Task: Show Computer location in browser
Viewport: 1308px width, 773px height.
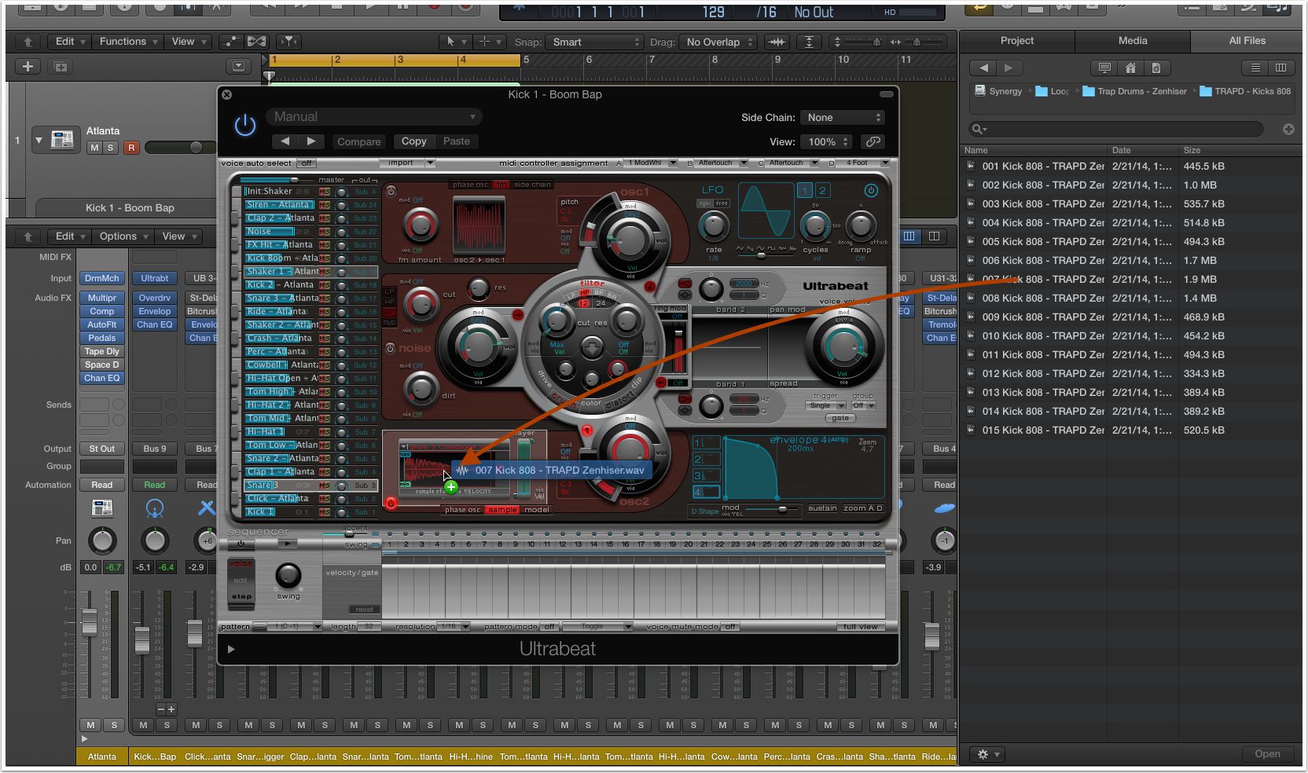Action: point(1104,68)
